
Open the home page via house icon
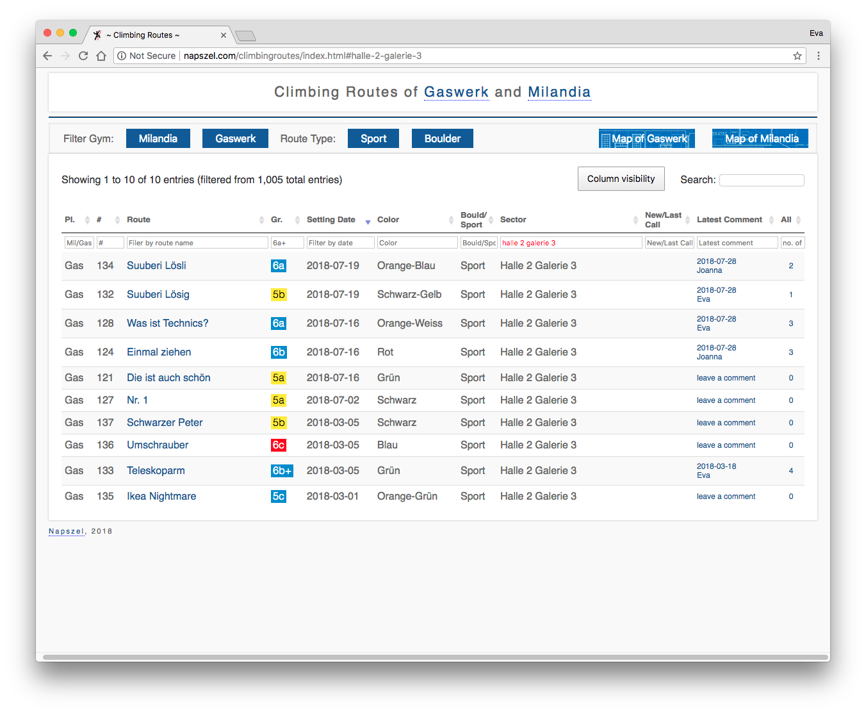(x=101, y=56)
